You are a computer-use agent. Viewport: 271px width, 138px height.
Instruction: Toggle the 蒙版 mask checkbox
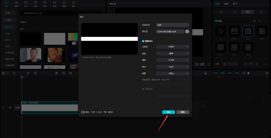coord(216,21)
